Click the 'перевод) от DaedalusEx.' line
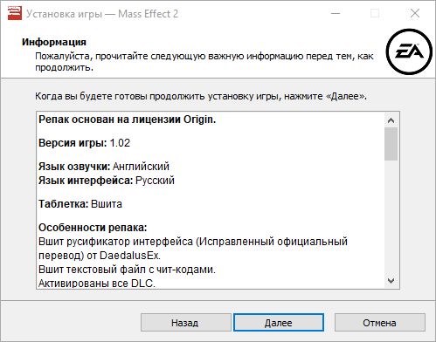This screenshot has width=436, height=342. 100,256
